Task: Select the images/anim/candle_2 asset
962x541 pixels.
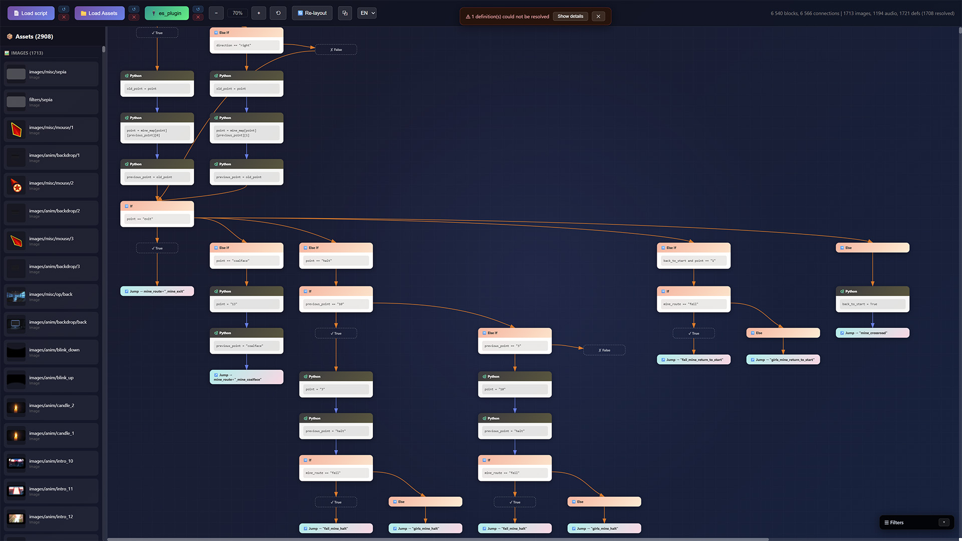Action: coord(51,408)
